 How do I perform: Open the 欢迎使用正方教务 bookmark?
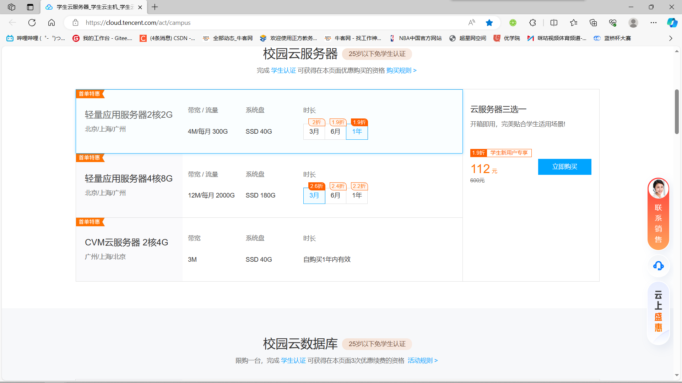point(288,38)
